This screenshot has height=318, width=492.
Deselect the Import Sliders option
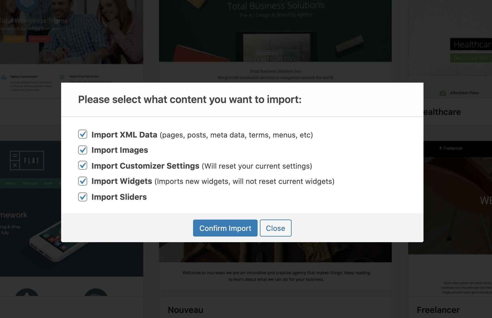(x=82, y=197)
